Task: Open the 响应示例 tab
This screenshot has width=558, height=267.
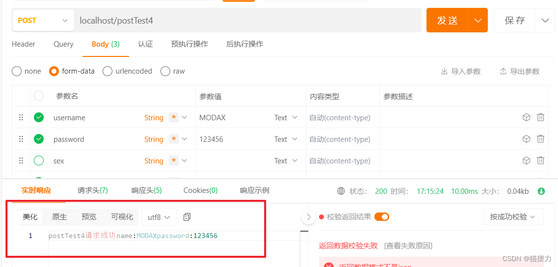Action: tap(254, 190)
